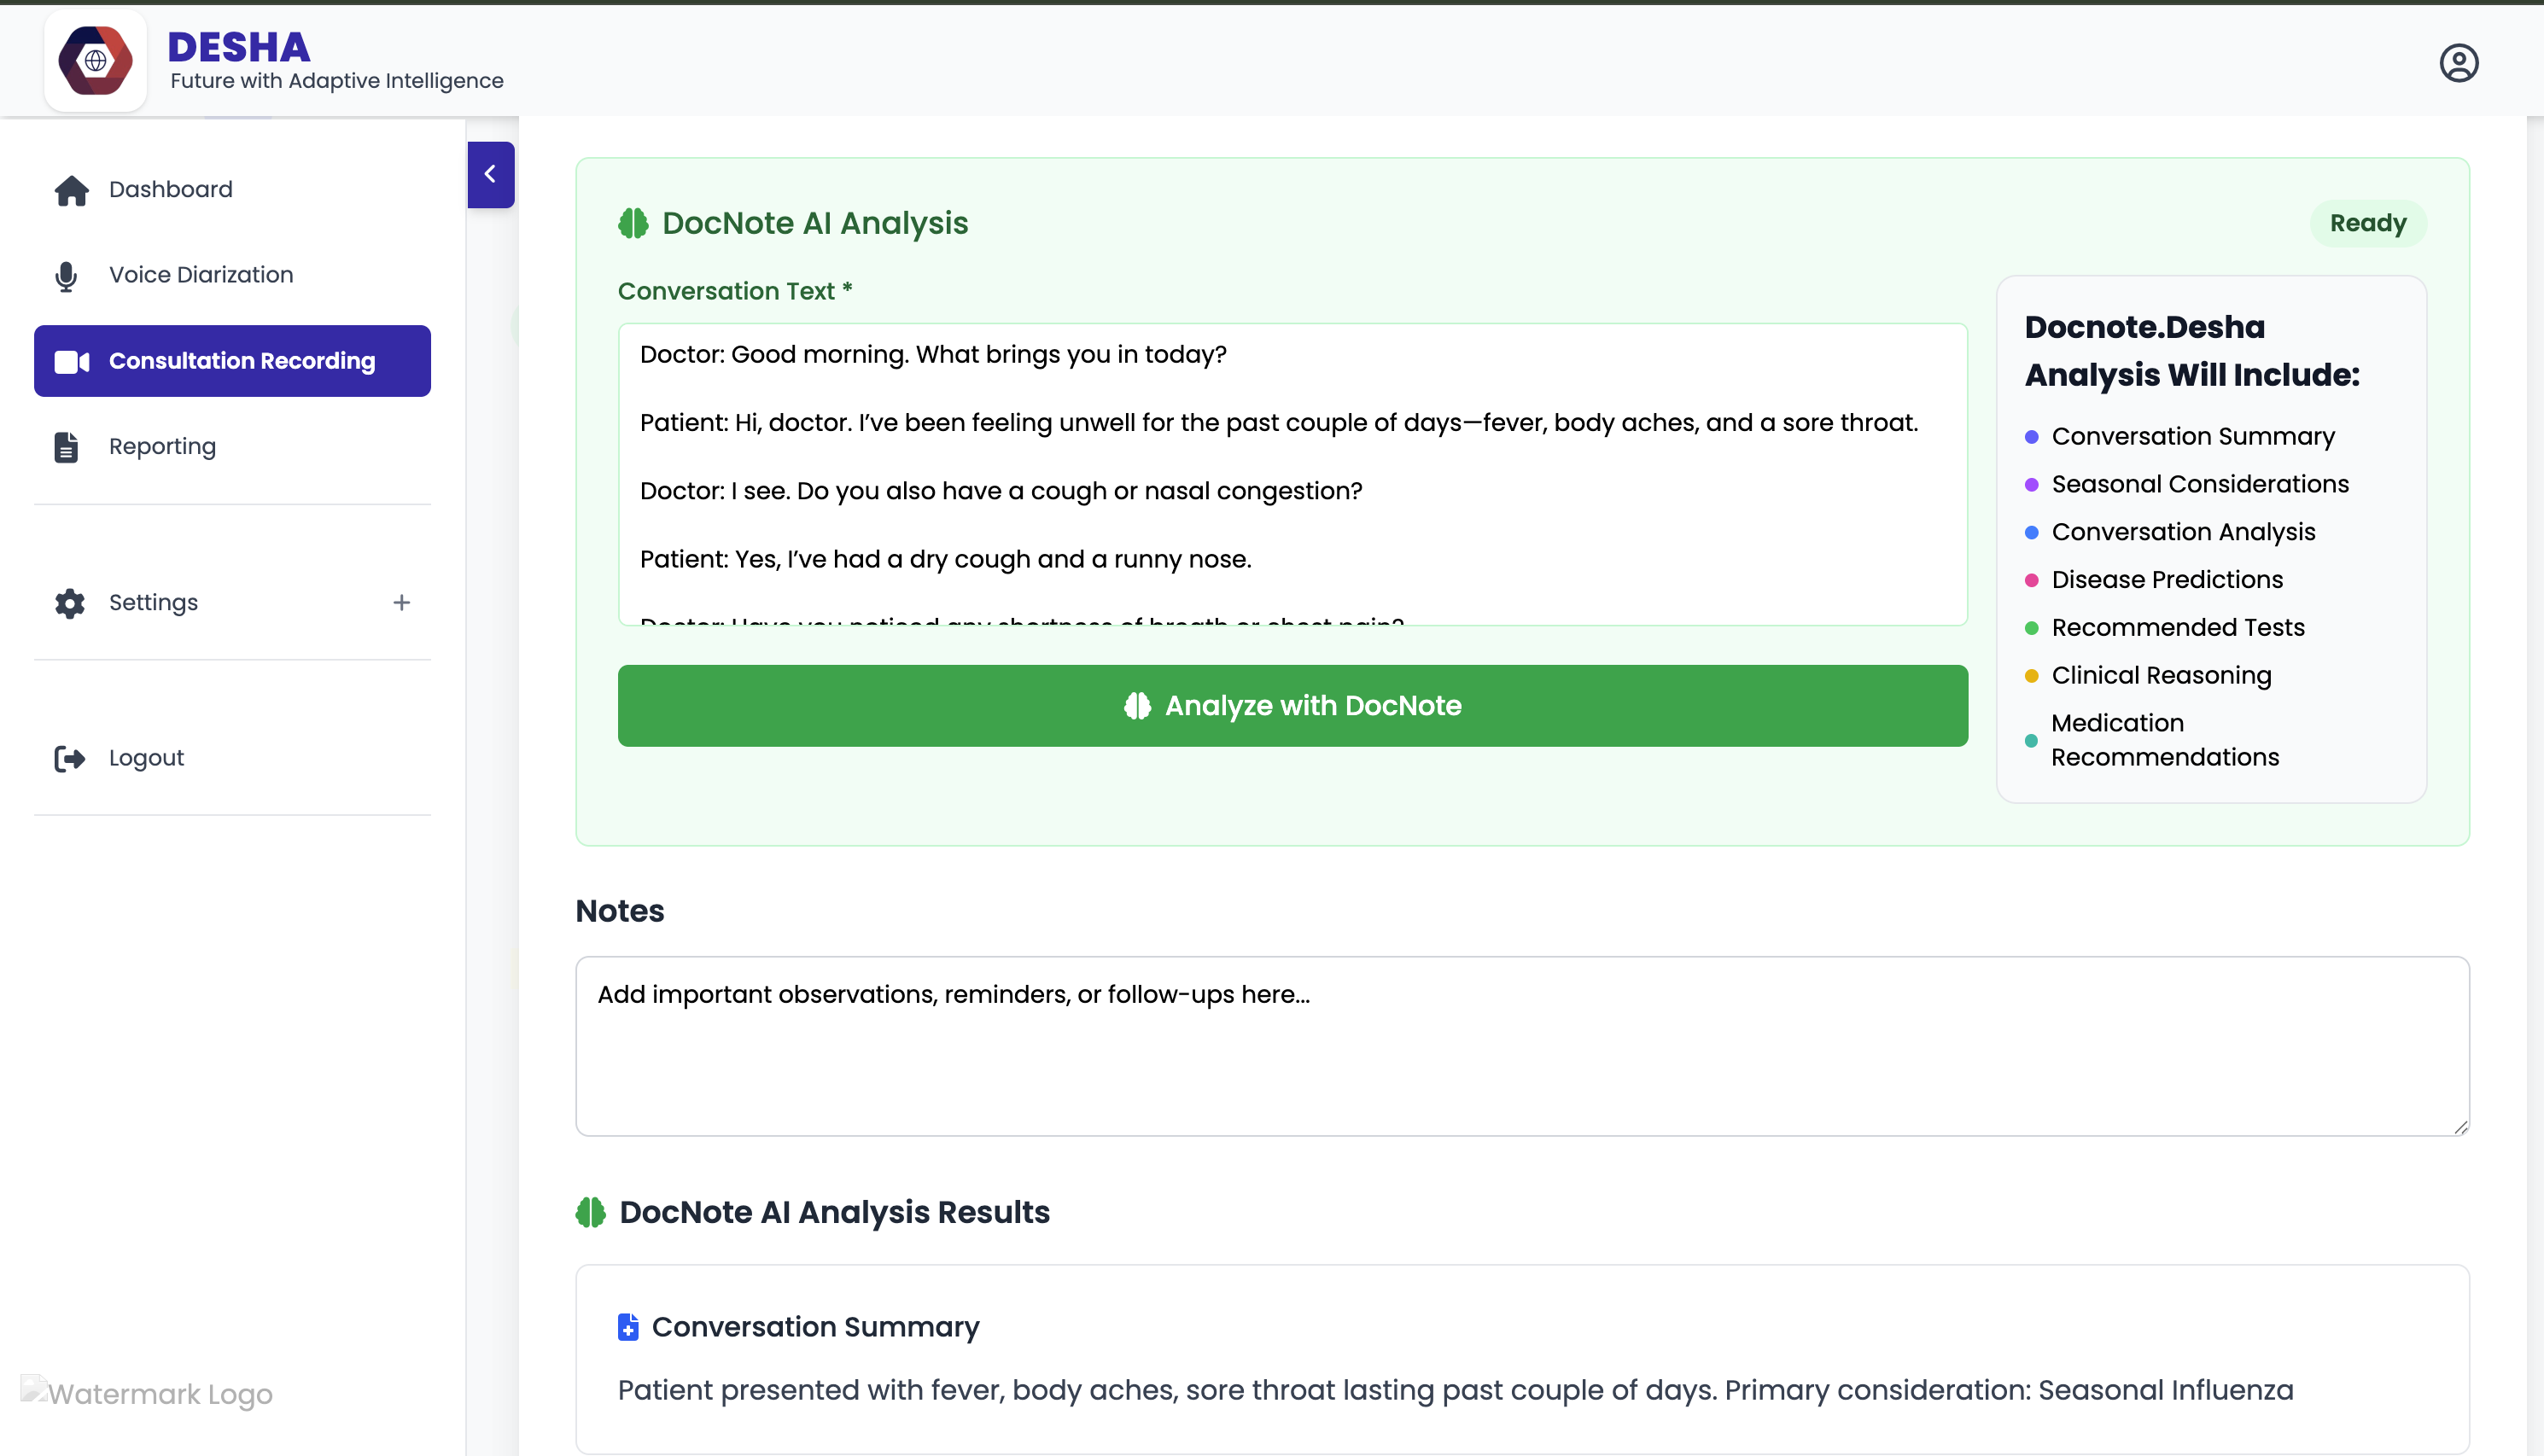2544x1456 pixels.
Task: Click the Settings gear icon
Action: (70, 603)
